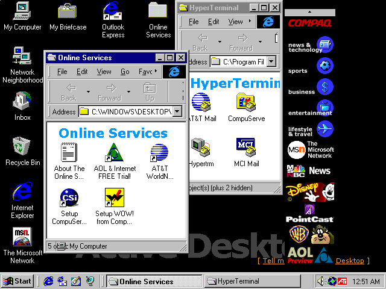This screenshot has height=289, width=386.
Task: Open Forward history dropdown in Online Services
Action: coord(128,92)
